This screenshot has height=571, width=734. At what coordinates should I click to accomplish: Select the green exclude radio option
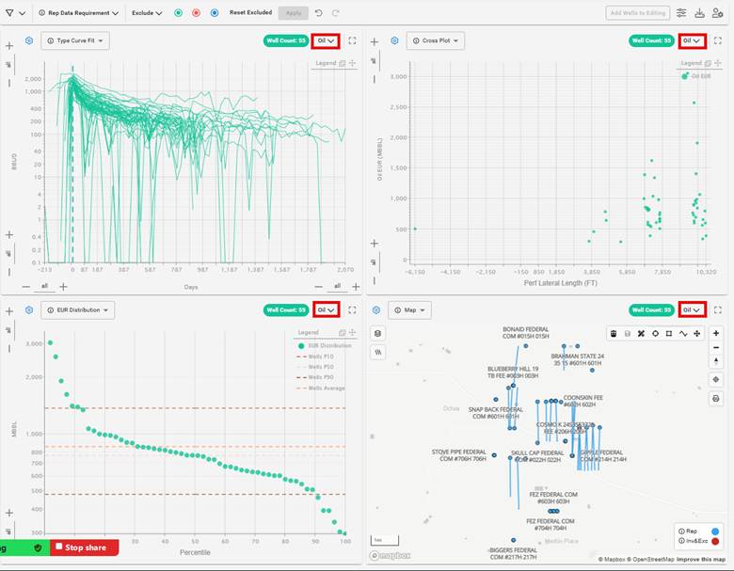179,13
